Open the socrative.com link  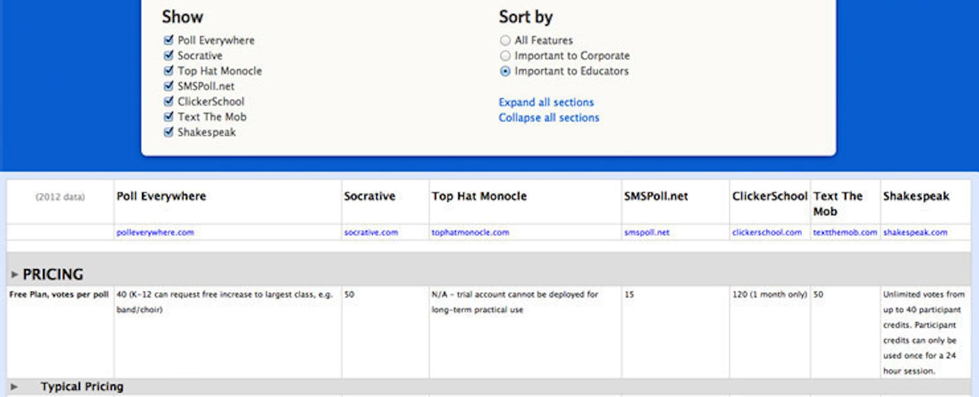click(x=371, y=232)
